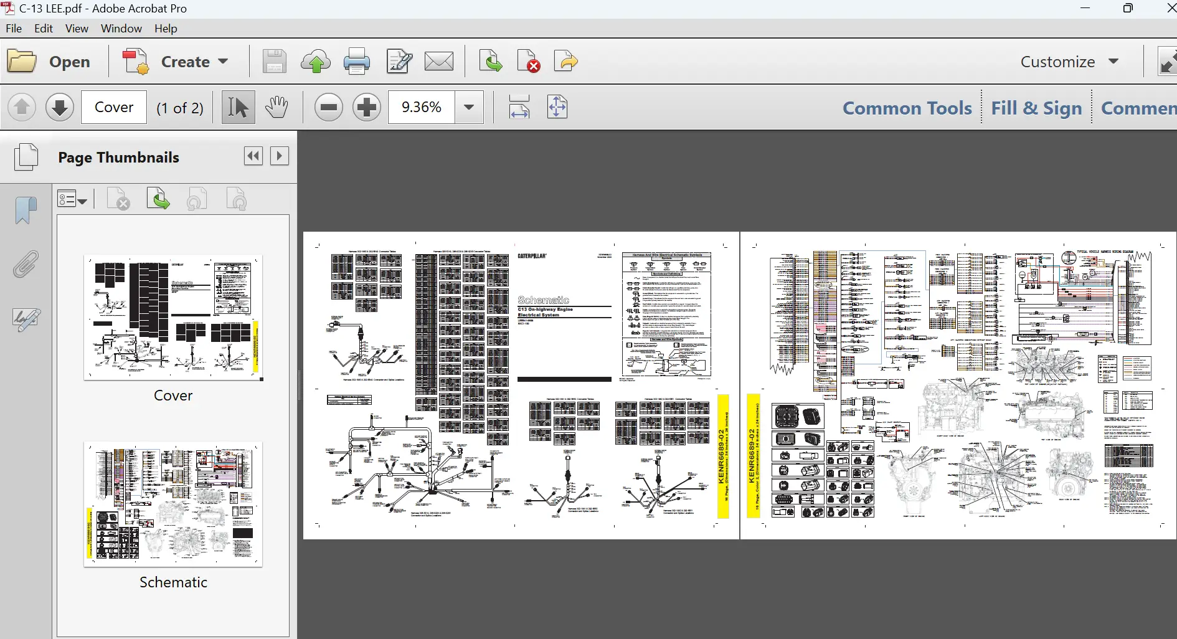Open the Help menu

tap(166, 29)
